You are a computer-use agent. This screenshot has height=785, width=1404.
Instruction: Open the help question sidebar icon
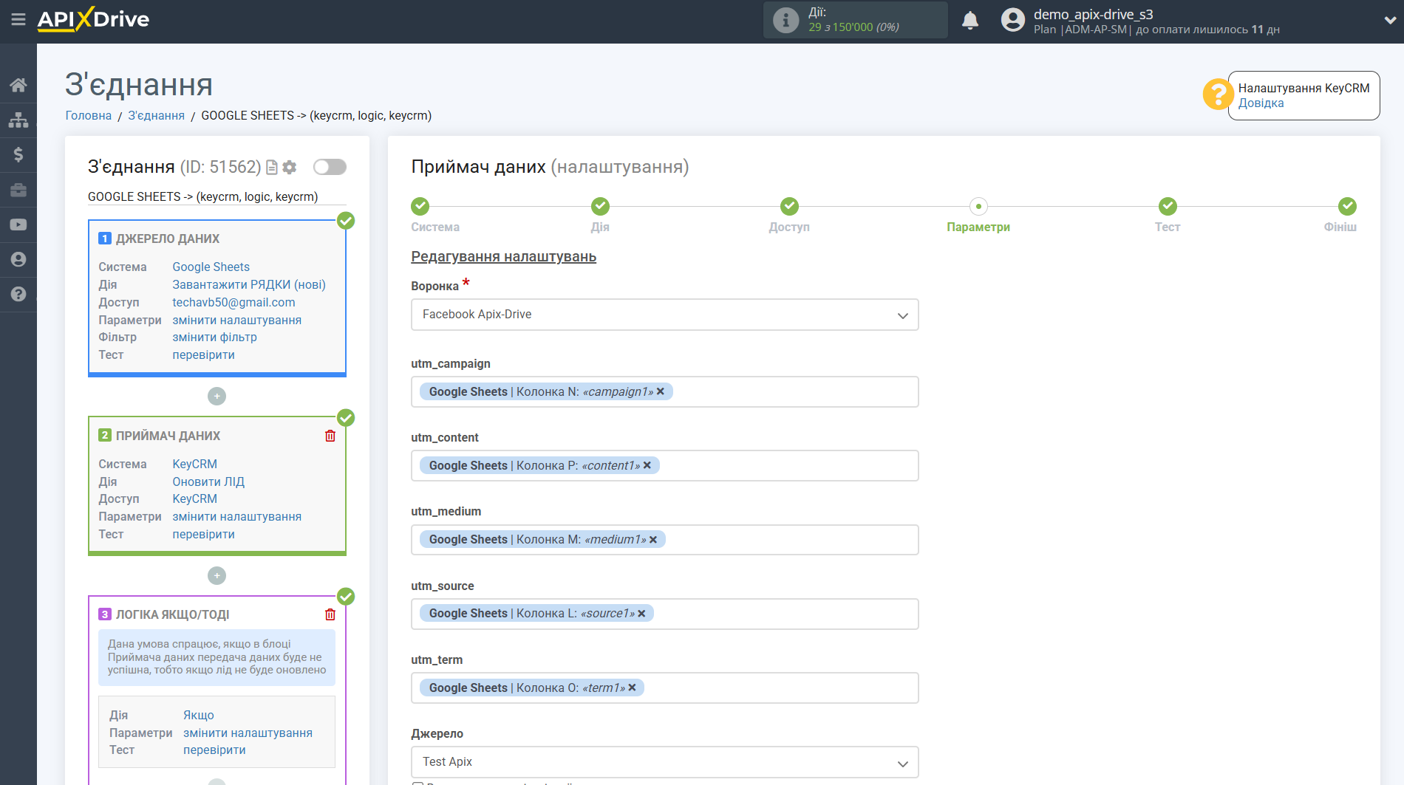click(18, 294)
